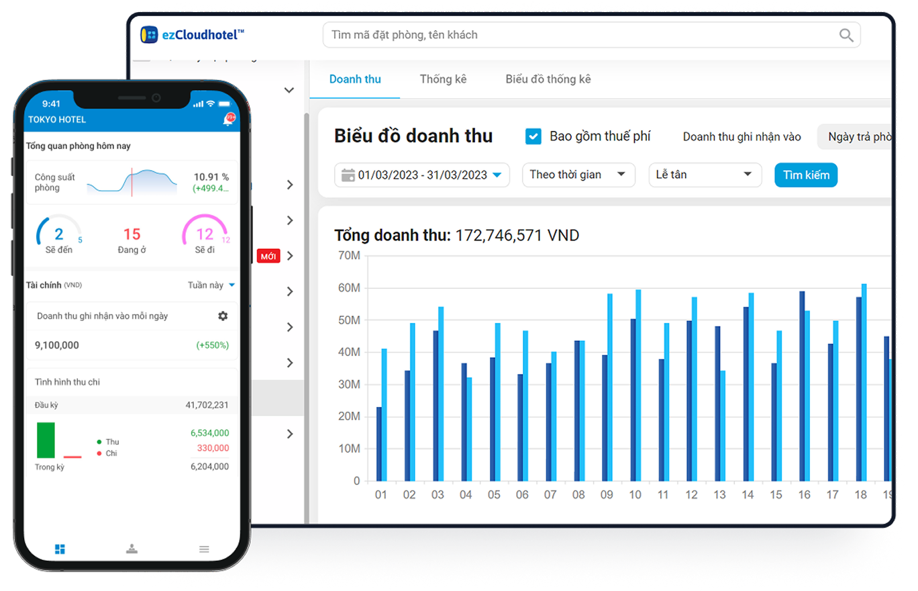The width and height of the screenshot is (918, 591).
Task: Expand the sidebar item marked with MỚI badge
Action: point(290,256)
